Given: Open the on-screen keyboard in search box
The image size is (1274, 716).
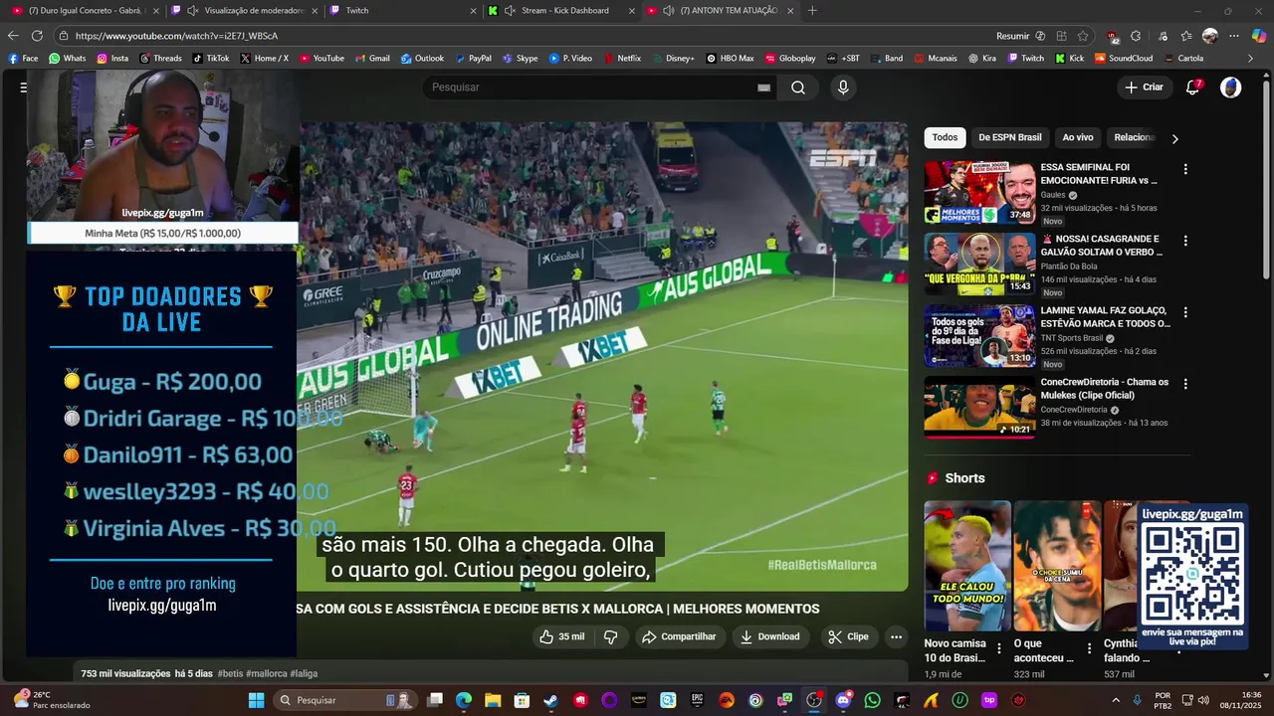Looking at the screenshot, I should [763, 88].
